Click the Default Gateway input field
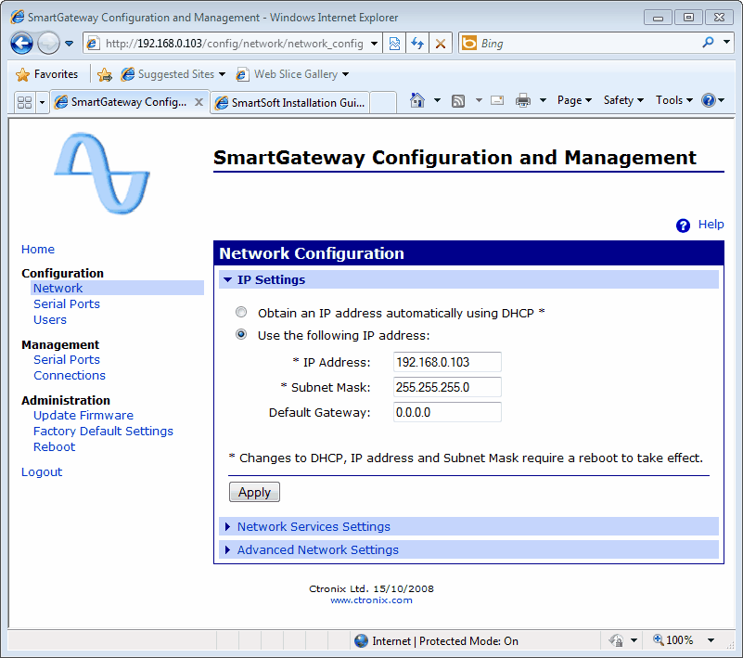Screen dimensions: 743x658 click(447, 412)
